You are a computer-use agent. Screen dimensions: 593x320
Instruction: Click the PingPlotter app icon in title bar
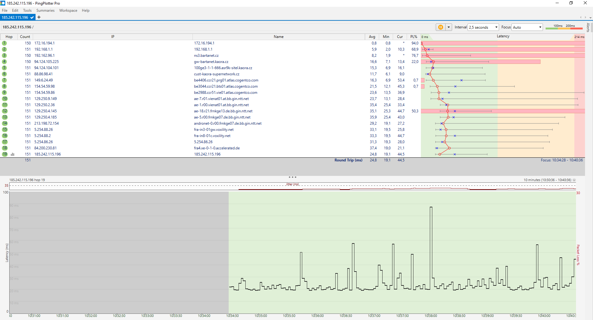pyautogui.click(x=3, y=3)
